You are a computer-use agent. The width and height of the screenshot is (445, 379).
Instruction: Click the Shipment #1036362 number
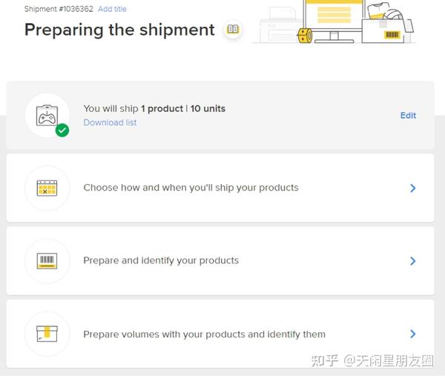59,9
